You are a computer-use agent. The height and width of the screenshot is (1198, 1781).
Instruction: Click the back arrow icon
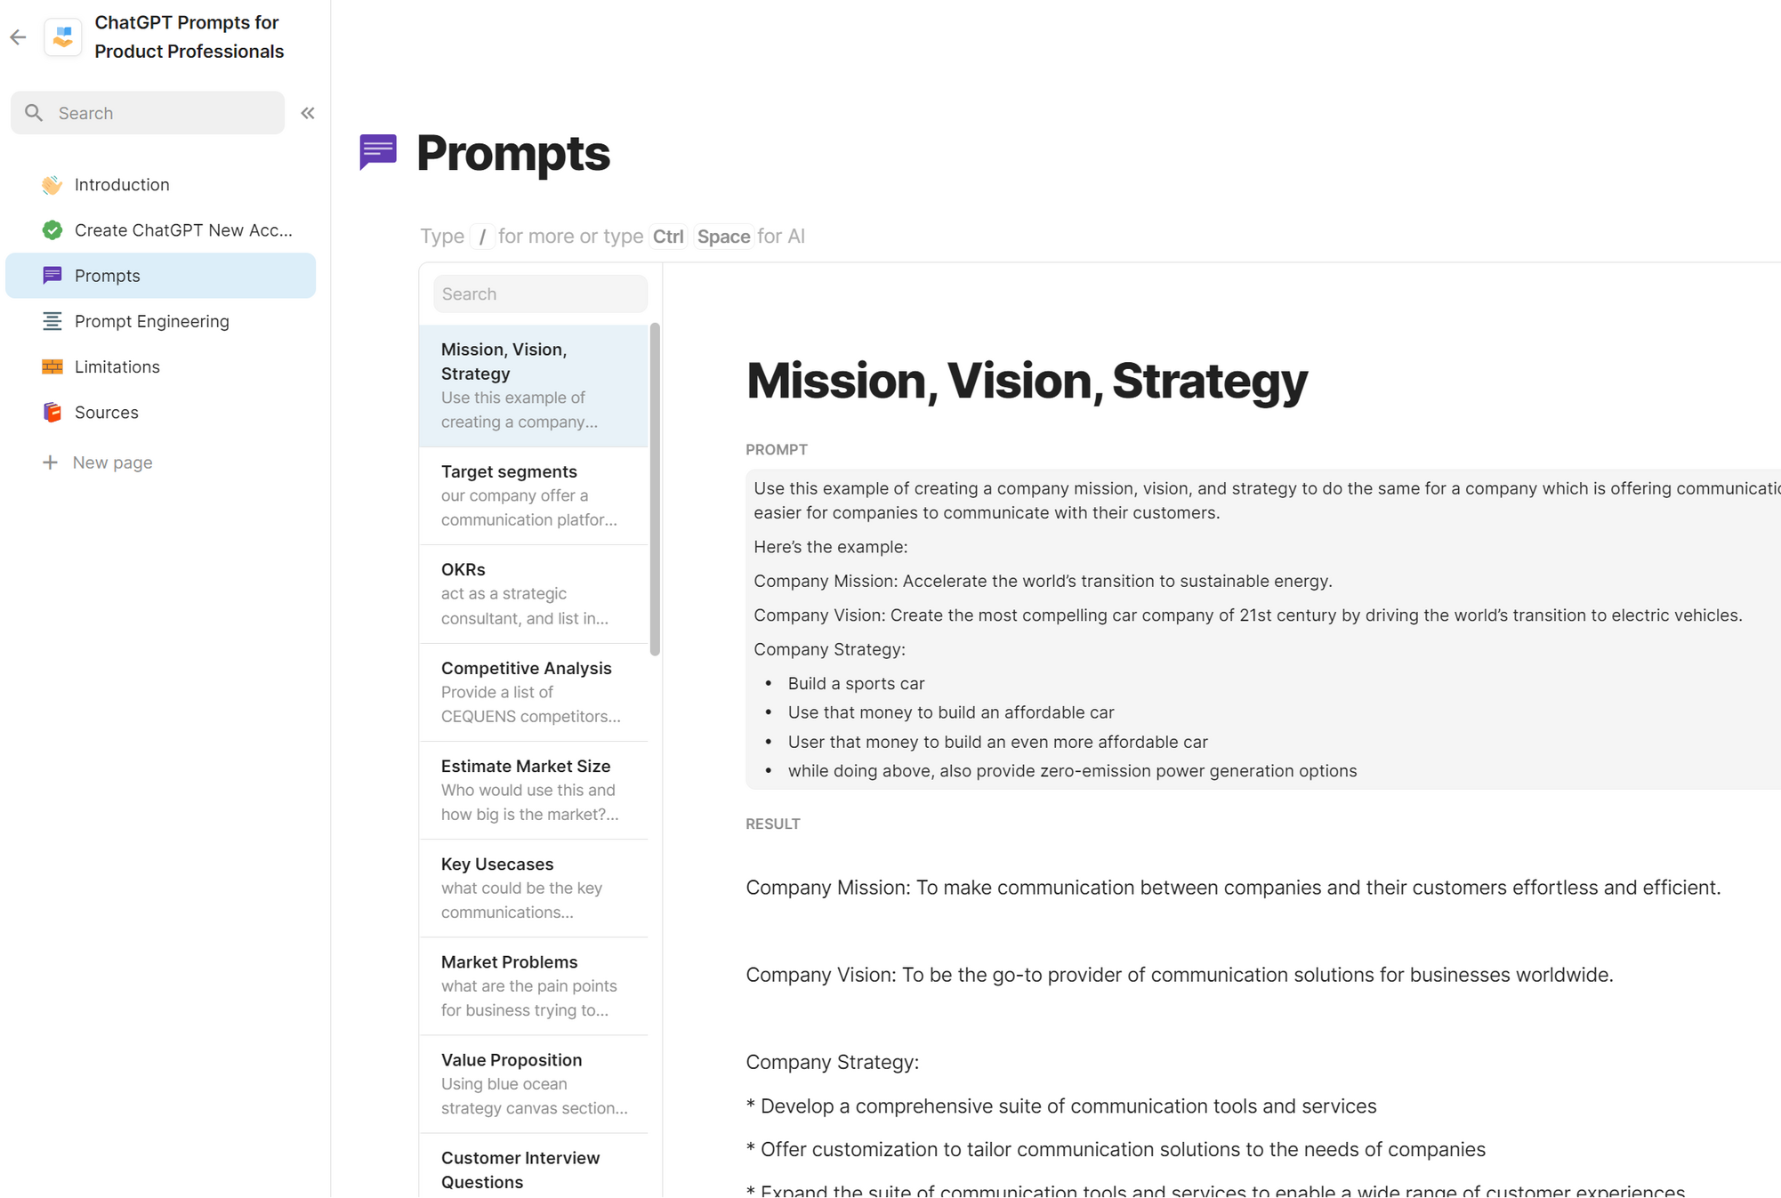pyautogui.click(x=18, y=37)
